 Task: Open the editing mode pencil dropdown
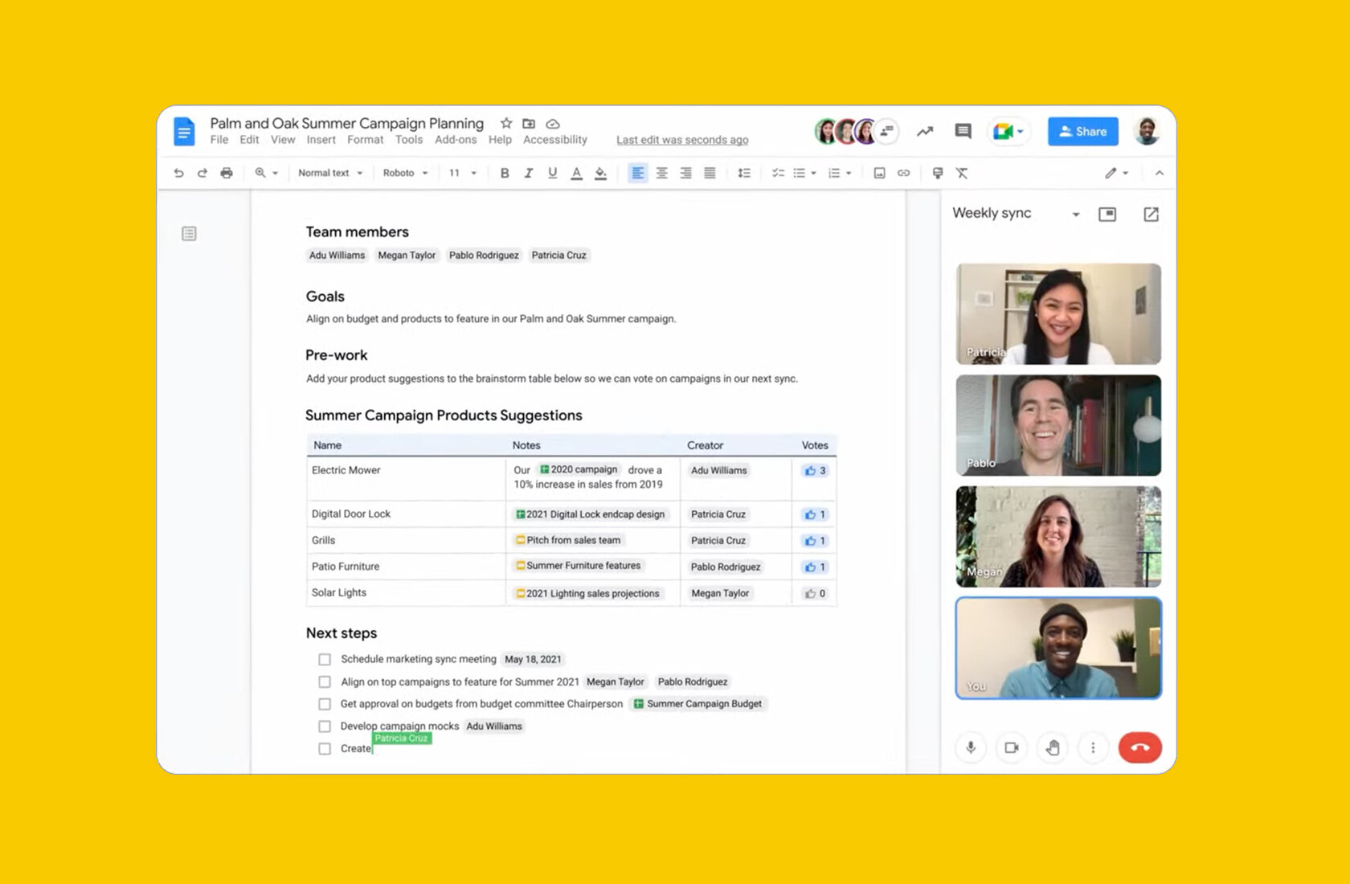coord(1117,173)
